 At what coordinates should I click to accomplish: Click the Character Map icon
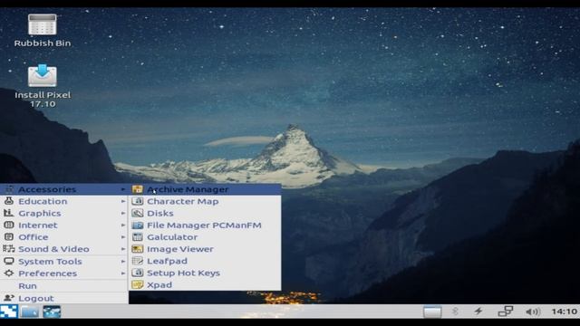point(137,201)
